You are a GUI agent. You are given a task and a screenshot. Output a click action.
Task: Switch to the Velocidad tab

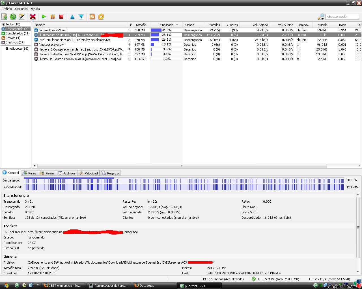[89, 173]
